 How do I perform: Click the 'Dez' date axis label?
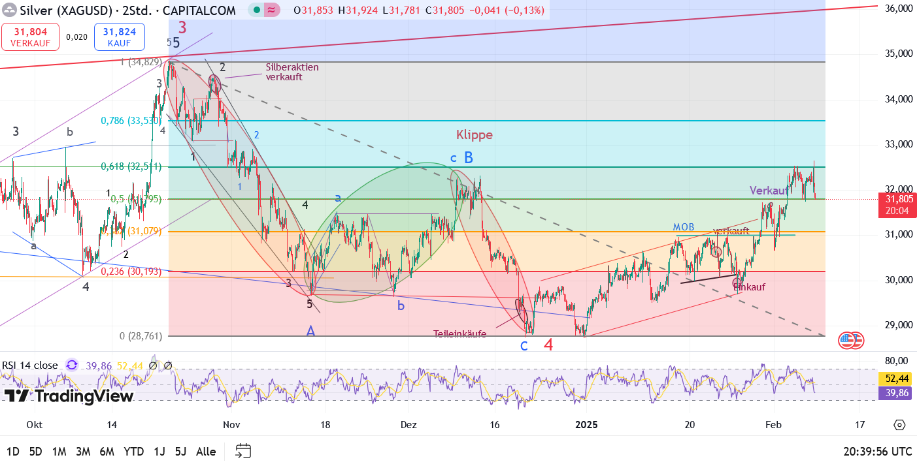coord(408,425)
